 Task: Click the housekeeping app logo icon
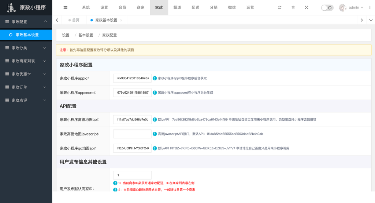pyautogui.click(x=11, y=8)
